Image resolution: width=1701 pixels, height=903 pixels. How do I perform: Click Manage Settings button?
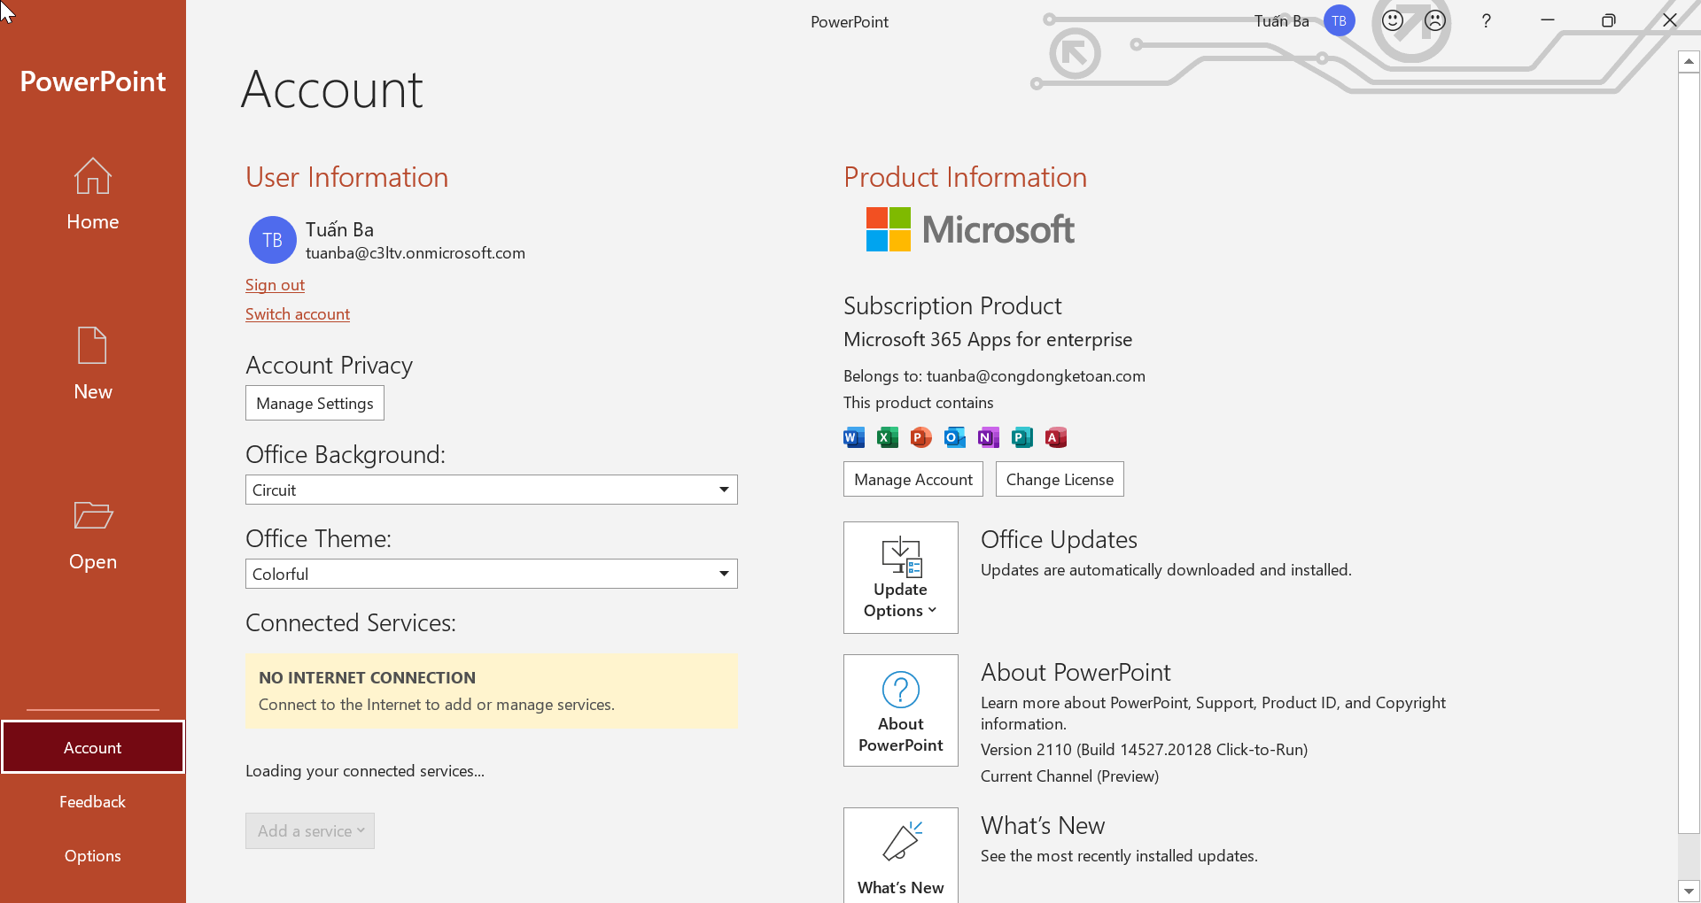click(x=315, y=403)
